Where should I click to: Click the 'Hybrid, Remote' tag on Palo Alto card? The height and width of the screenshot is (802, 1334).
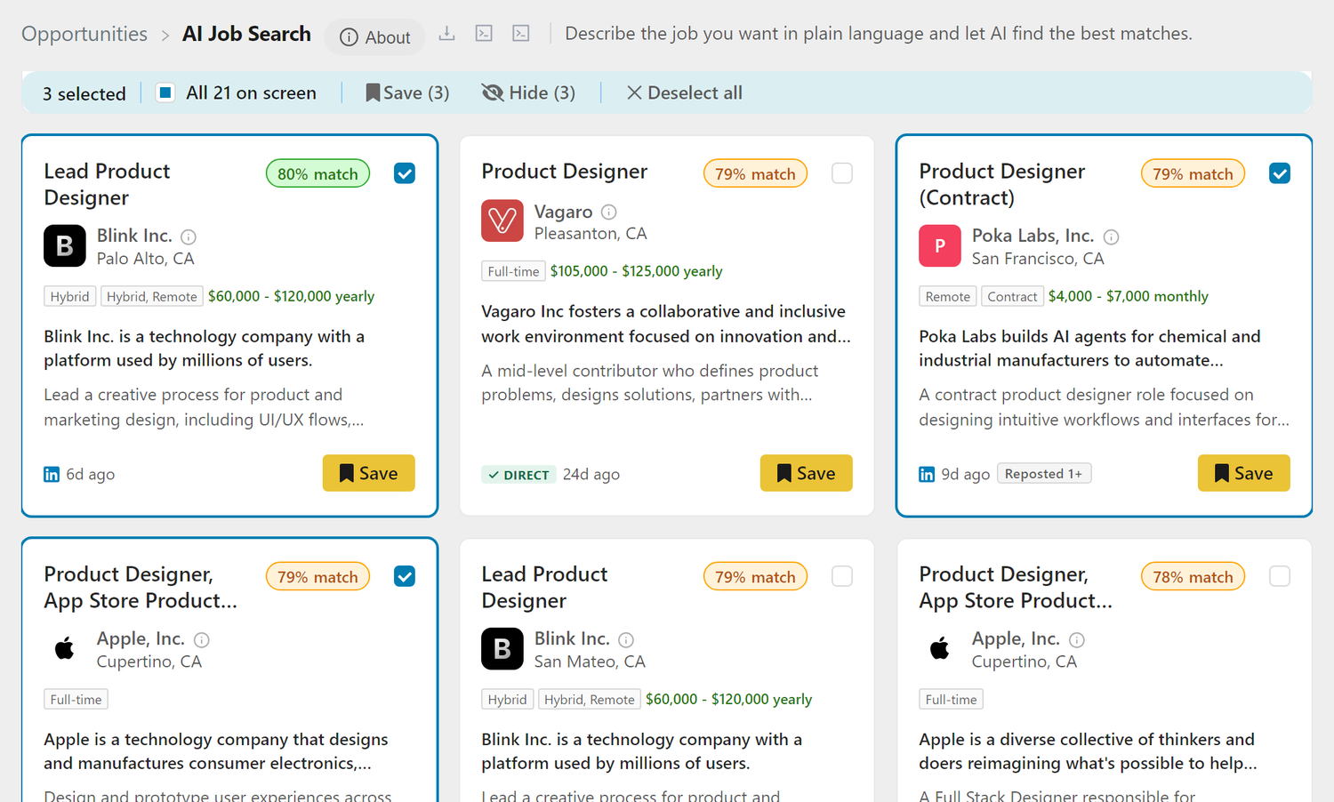[152, 296]
